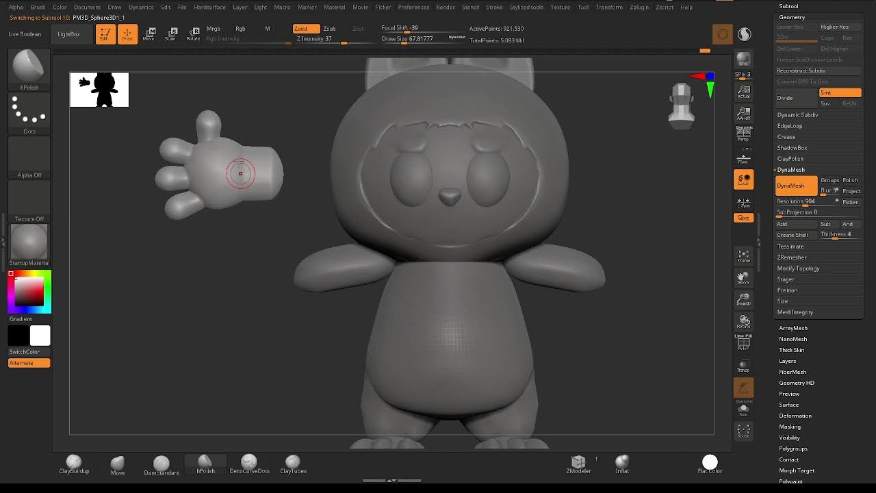Toggle the Zsub mode button
Screen dimensions: 876x493
(330, 29)
